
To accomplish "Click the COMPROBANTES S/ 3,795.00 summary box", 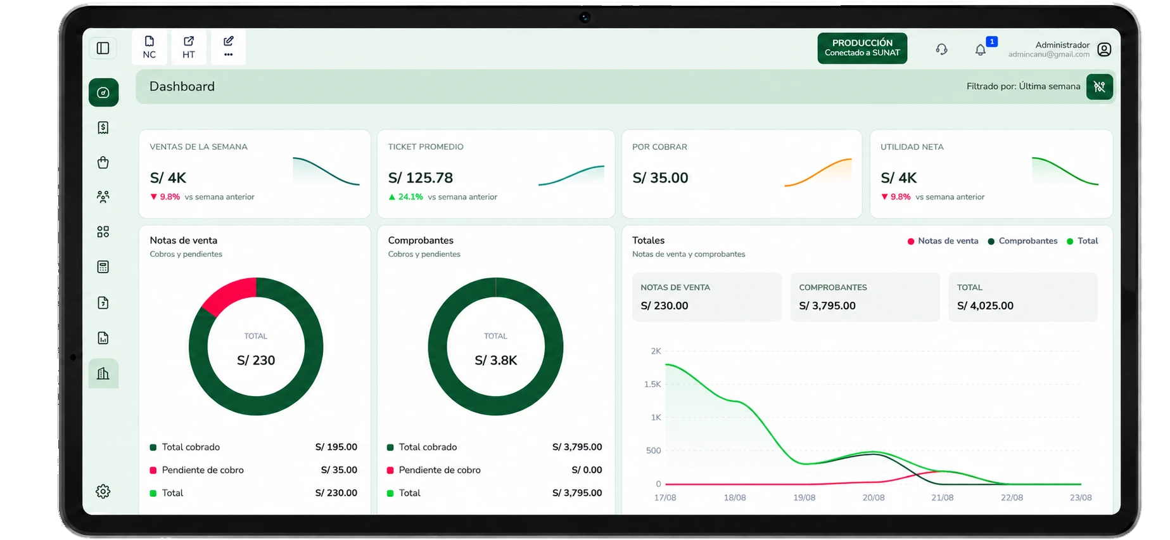I will (x=865, y=297).
